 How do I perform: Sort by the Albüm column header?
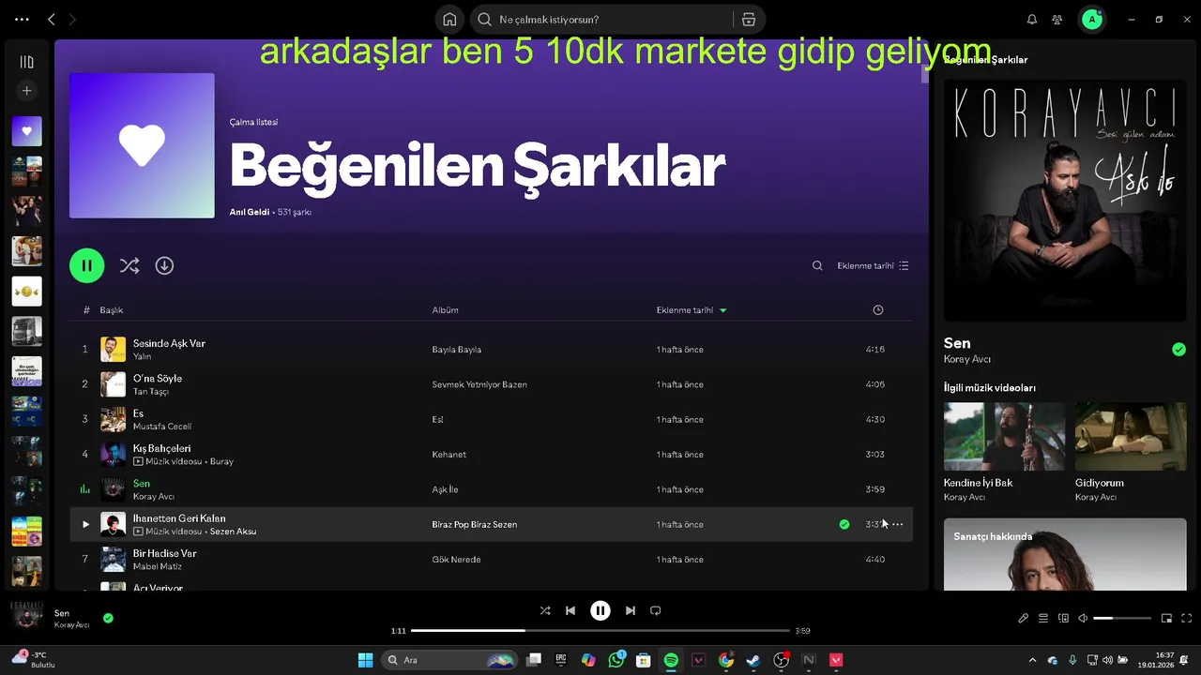[445, 310]
